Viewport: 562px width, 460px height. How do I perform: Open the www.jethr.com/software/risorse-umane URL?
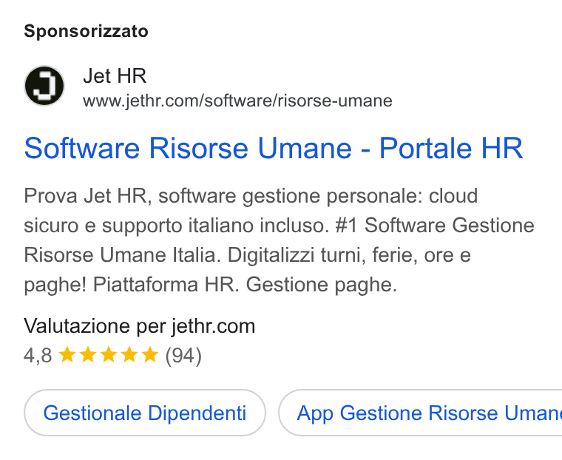237,101
